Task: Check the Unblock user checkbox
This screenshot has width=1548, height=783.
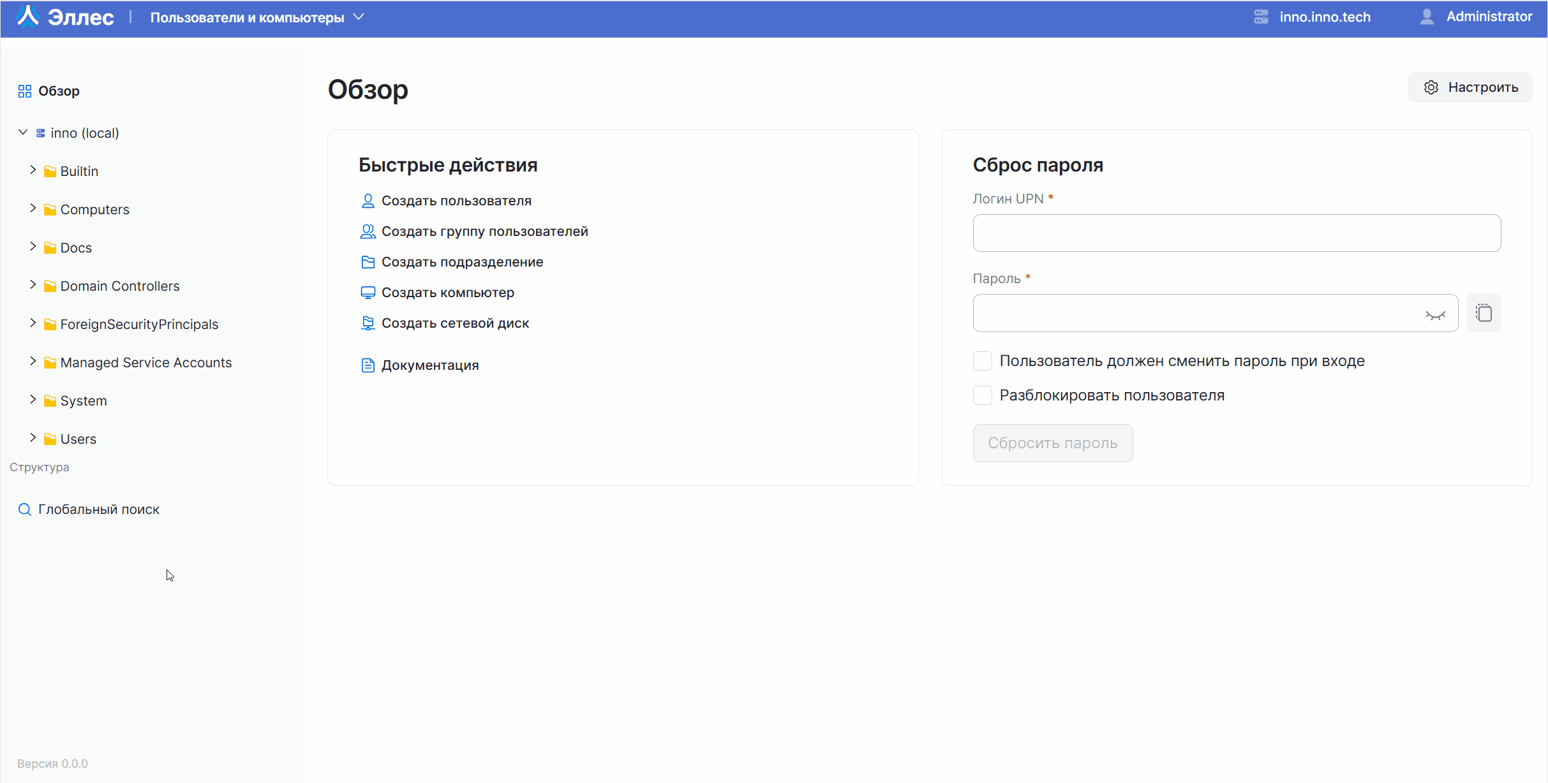Action: tap(983, 395)
